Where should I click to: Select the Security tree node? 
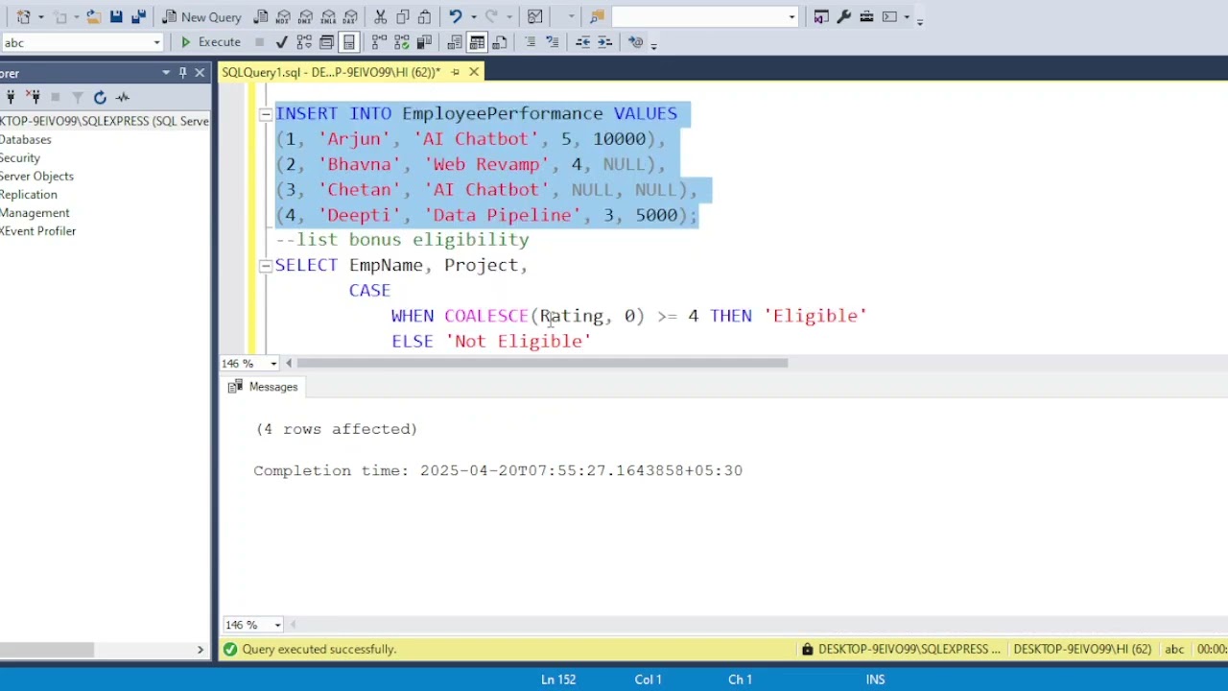point(20,157)
